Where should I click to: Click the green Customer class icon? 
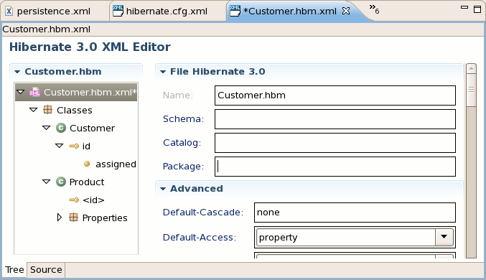click(61, 128)
